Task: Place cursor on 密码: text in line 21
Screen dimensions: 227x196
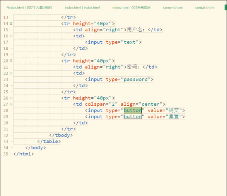Action: coord(133,67)
